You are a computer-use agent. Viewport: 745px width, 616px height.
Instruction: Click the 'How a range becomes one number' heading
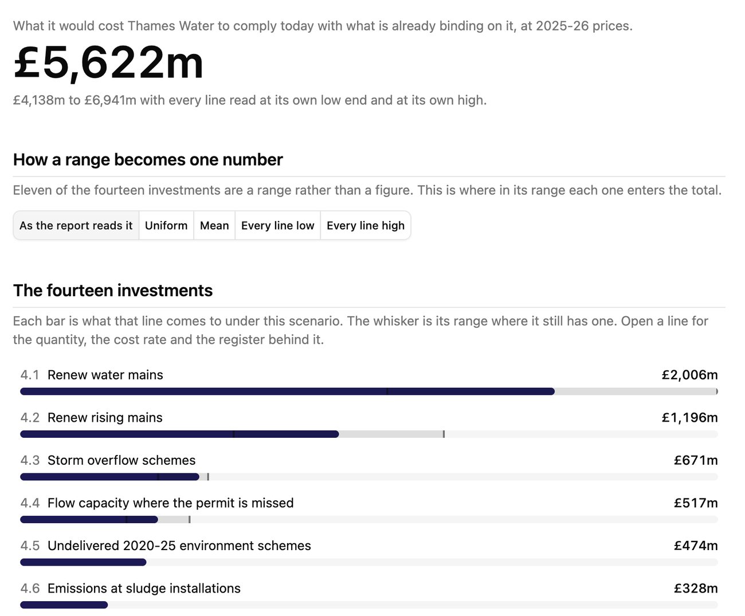coord(148,159)
